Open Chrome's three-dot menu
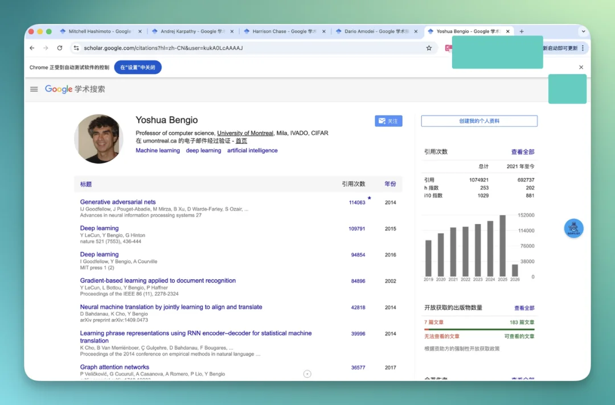 (x=583, y=48)
